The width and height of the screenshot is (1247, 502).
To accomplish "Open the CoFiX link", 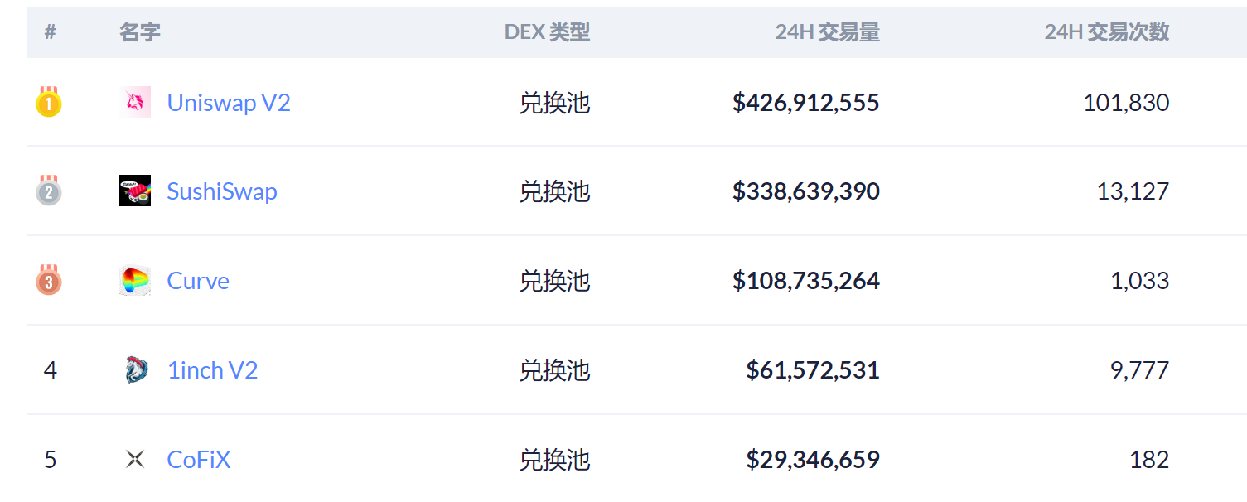I will click(199, 459).
